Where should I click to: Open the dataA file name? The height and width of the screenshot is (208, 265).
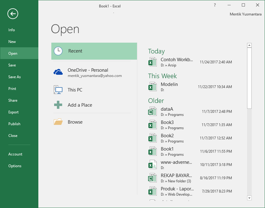[x=167, y=109]
